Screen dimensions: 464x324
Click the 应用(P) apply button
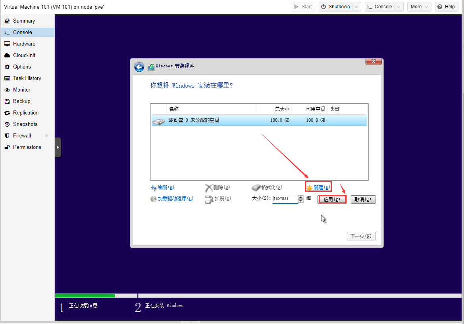(332, 199)
